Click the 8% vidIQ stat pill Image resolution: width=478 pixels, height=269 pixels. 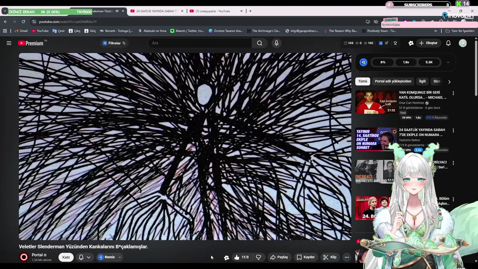[x=383, y=62]
